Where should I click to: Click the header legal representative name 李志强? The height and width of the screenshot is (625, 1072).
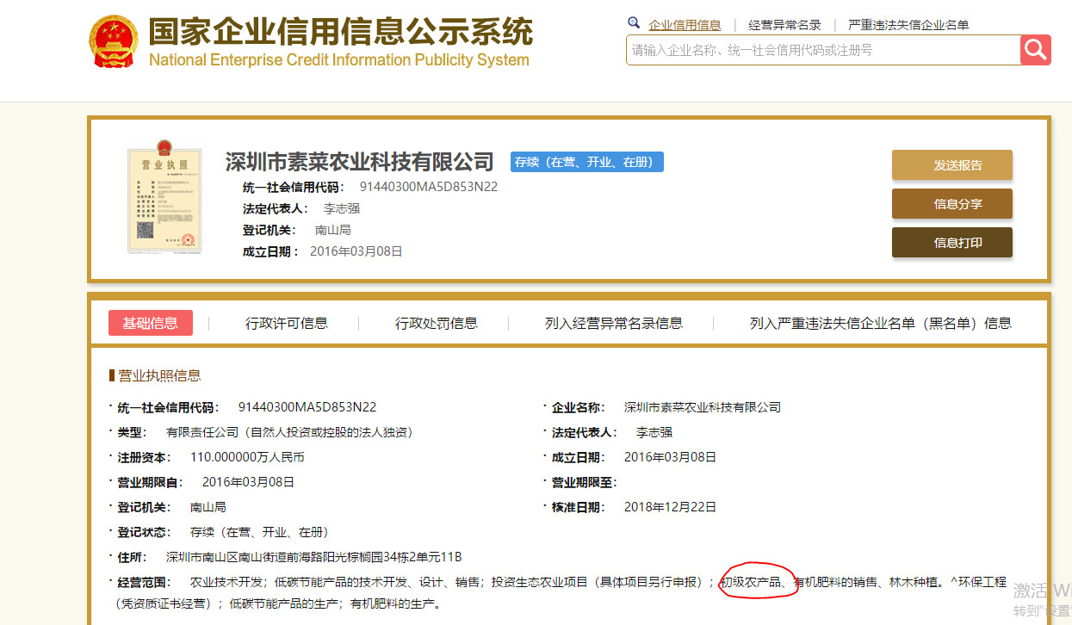[x=341, y=208]
